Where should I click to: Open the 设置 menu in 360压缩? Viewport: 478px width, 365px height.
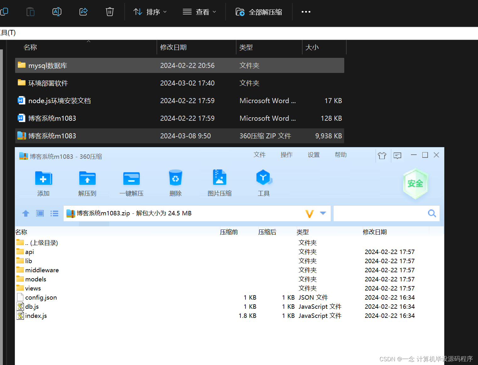click(x=313, y=155)
